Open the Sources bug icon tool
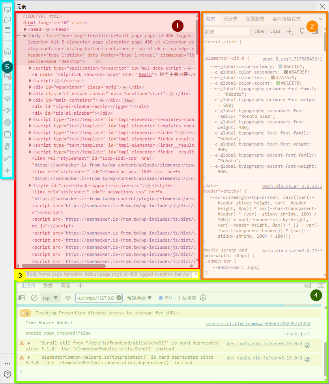 pyautogui.click(x=7, y=87)
